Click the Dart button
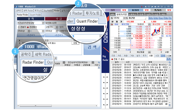This screenshot has height=110, width=187. [x=161, y=18]
